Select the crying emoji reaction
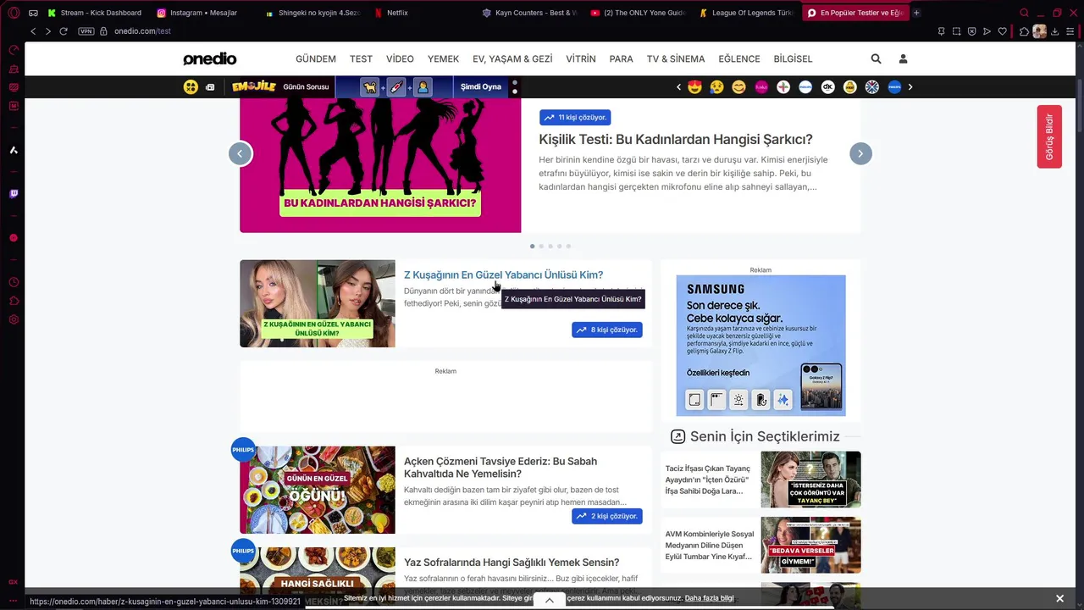The image size is (1084, 610). [x=717, y=86]
